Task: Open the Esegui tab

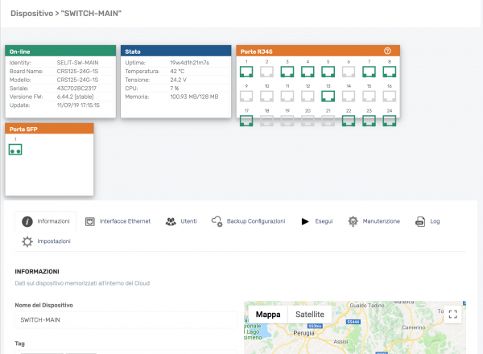Action: [317, 221]
